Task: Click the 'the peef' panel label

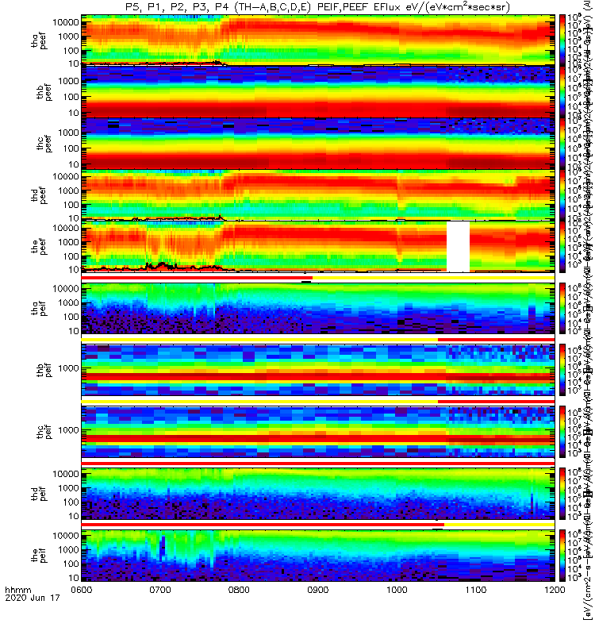Action: point(39,247)
